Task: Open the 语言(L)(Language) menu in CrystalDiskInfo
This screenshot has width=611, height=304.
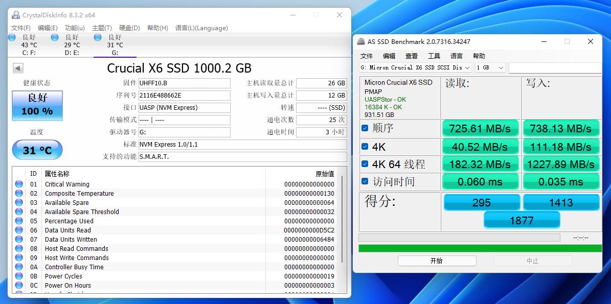Action: point(201,28)
